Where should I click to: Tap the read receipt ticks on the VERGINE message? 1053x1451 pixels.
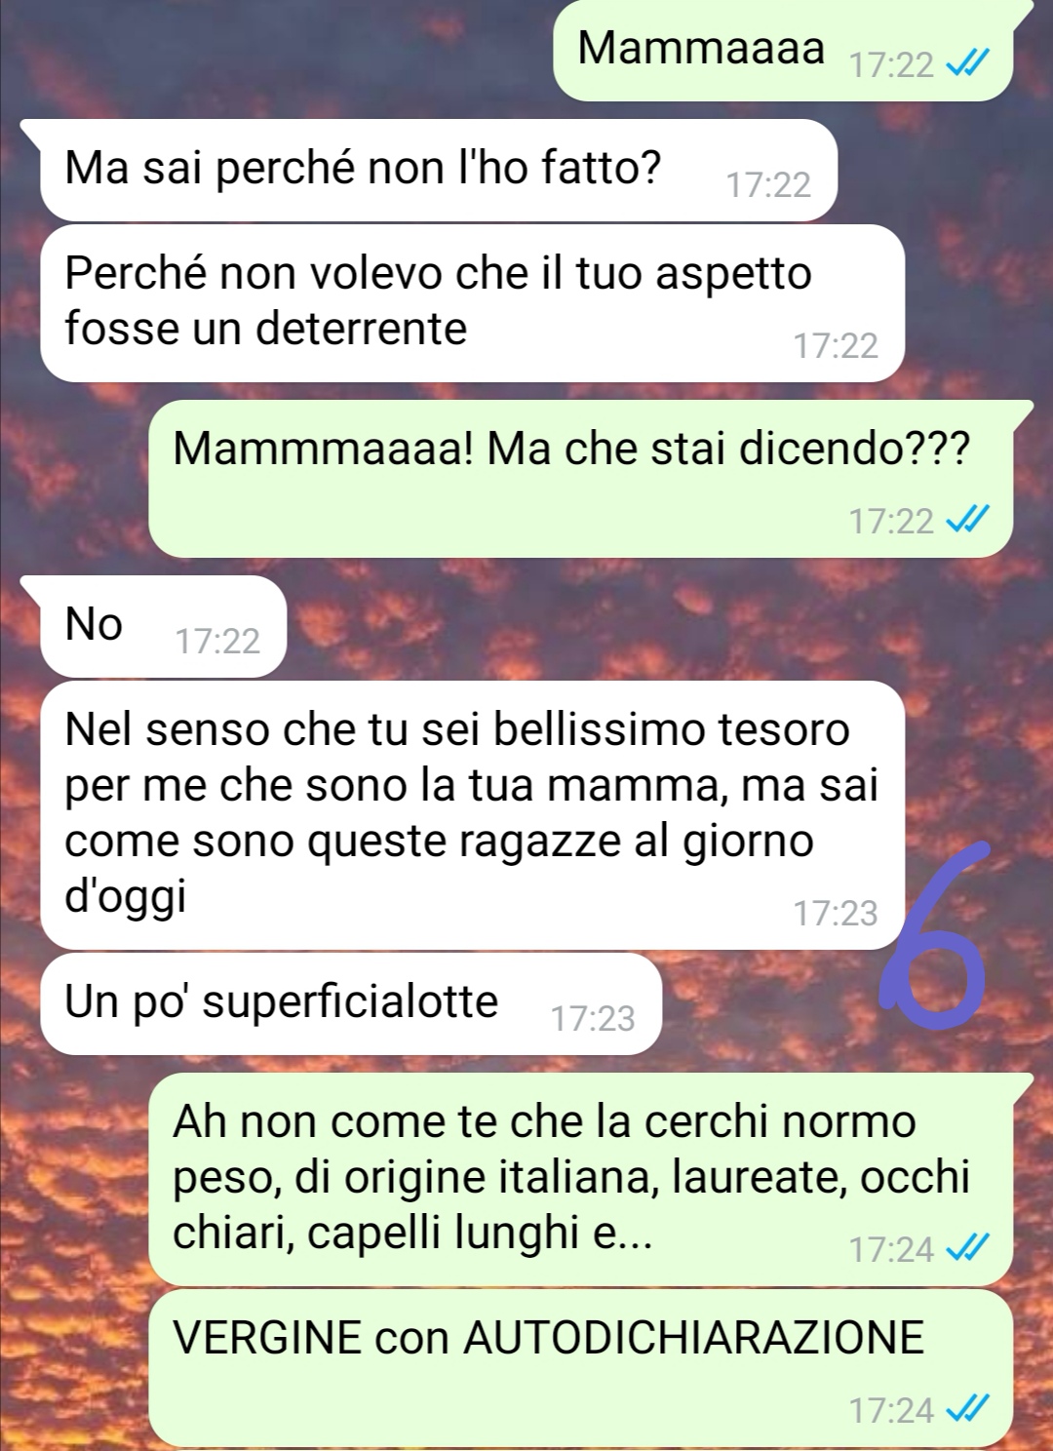pyautogui.click(x=968, y=1408)
